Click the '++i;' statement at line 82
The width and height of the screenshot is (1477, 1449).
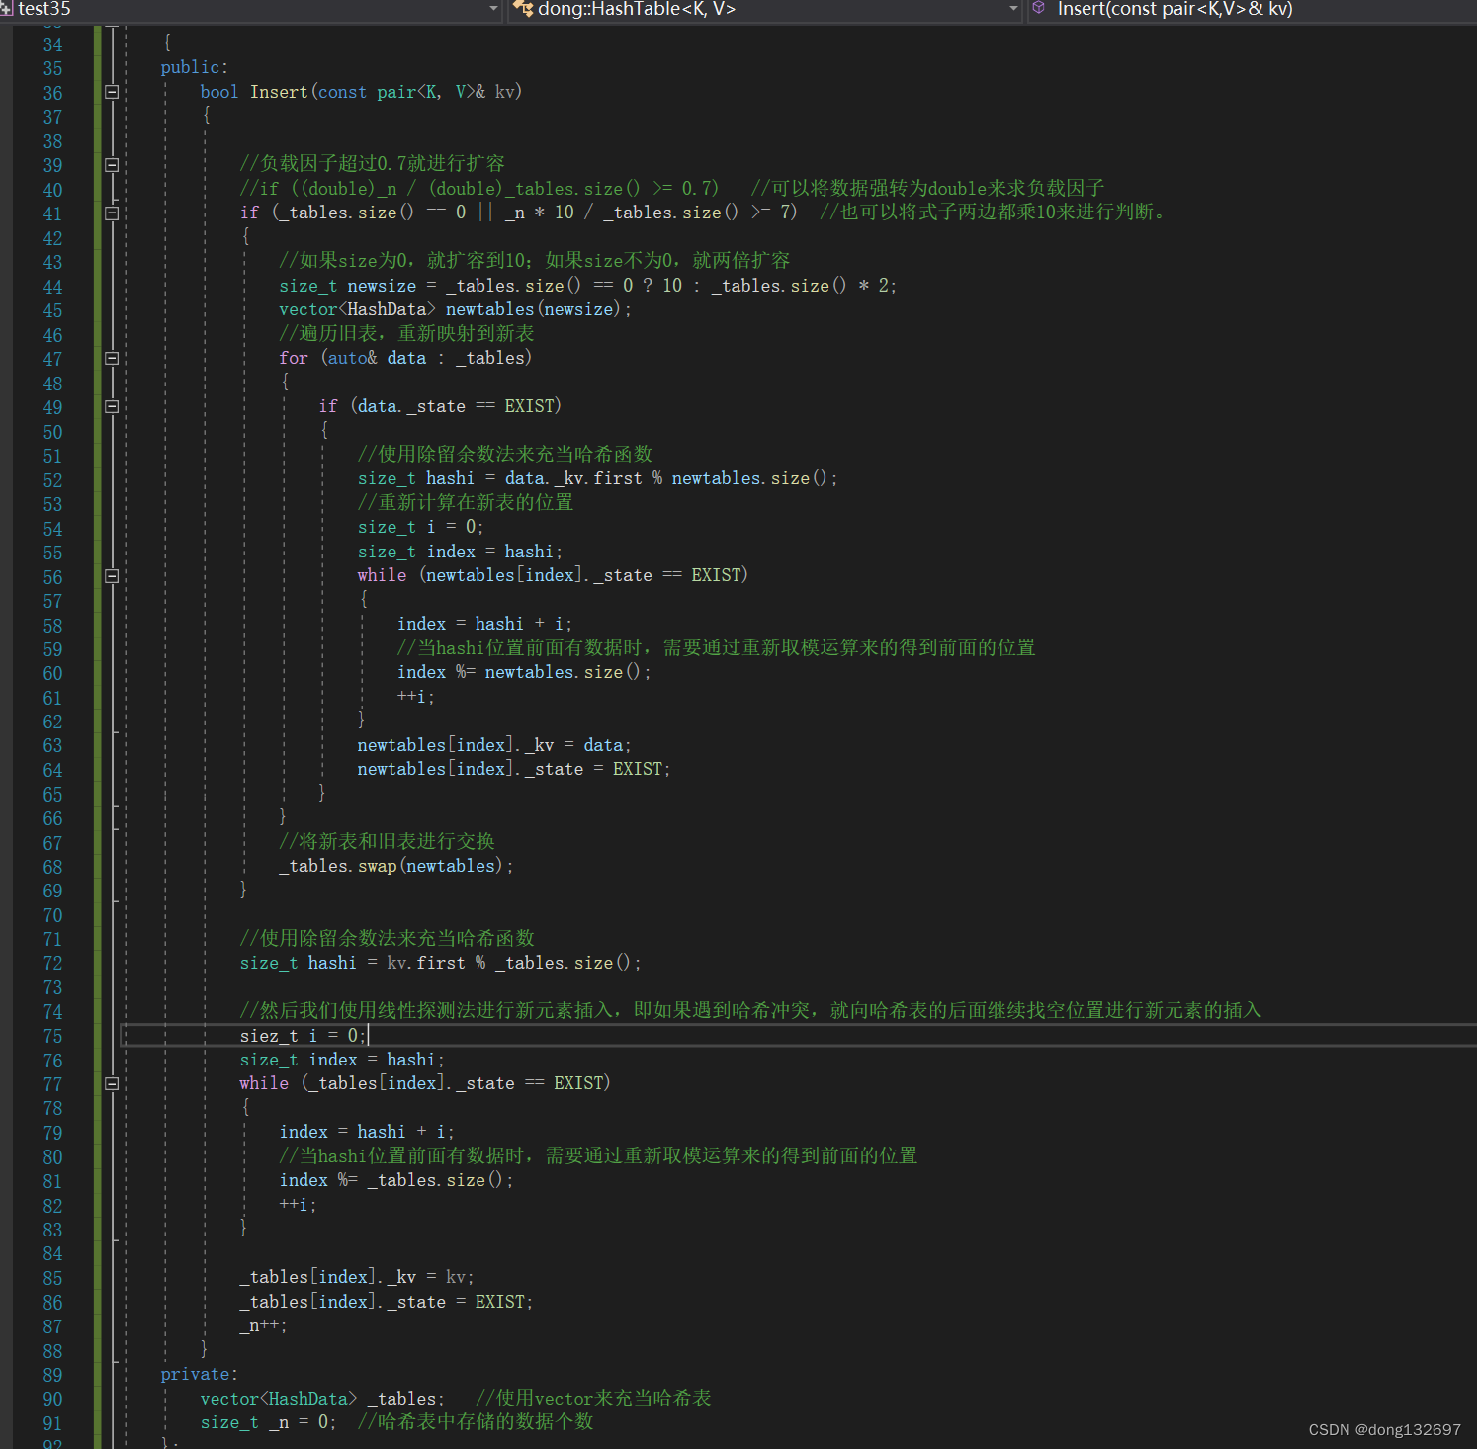click(x=298, y=1205)
